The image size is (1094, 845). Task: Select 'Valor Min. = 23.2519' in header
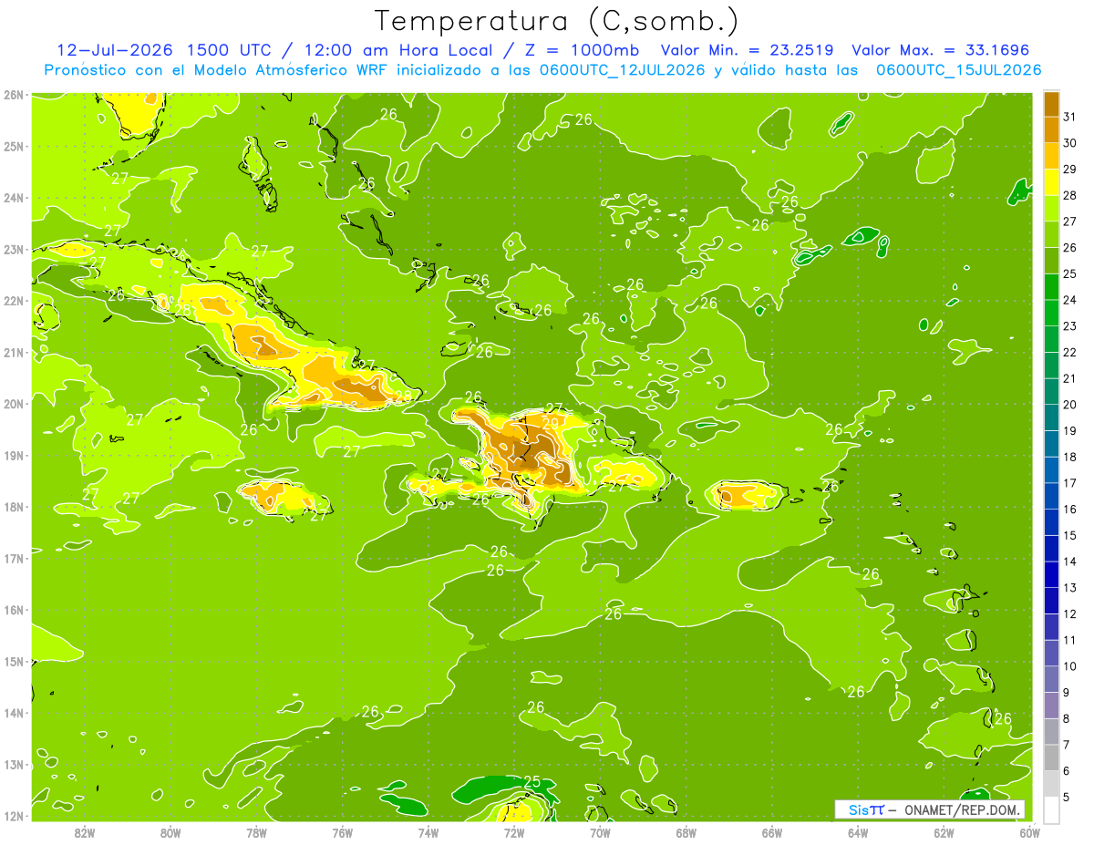click(748, 50)
